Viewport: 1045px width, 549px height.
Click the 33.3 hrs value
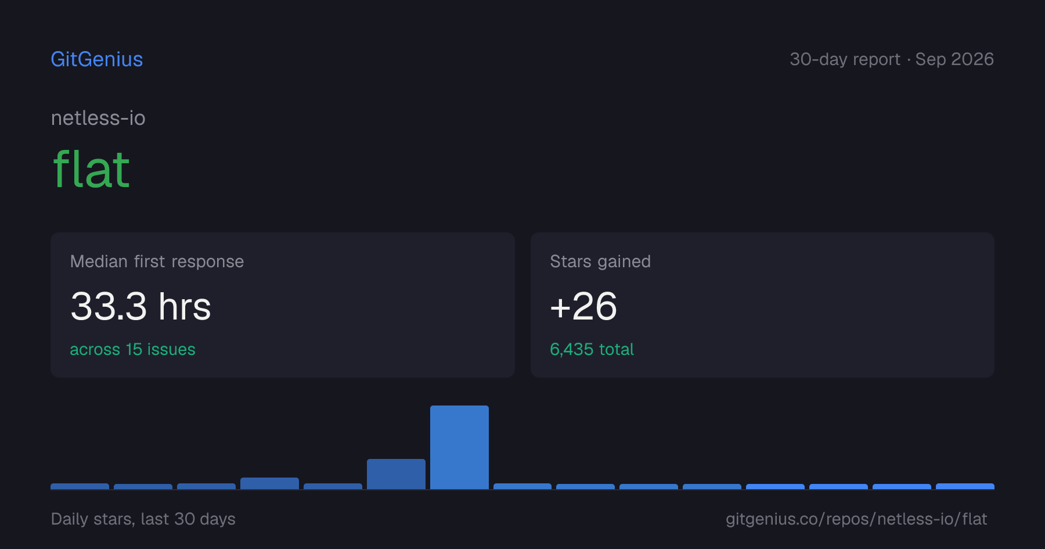[x=140, y=306]
